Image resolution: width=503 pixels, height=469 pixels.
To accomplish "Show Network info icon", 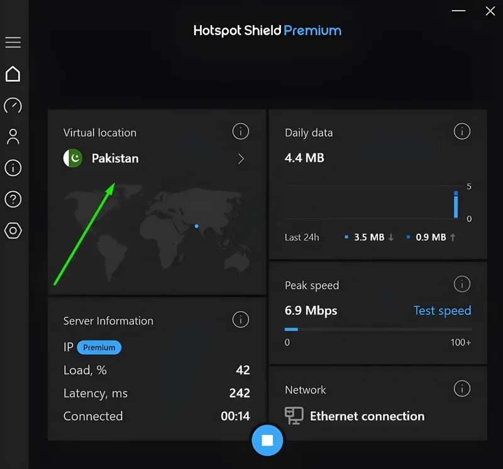I will click(462, 389).
